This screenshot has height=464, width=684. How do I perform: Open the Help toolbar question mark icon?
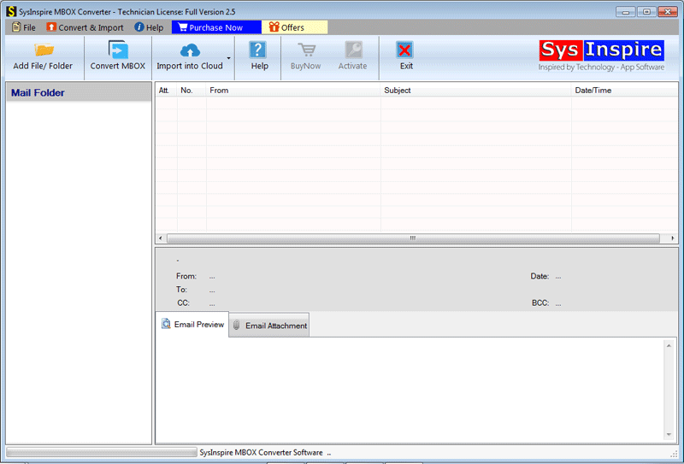point(257,50)
